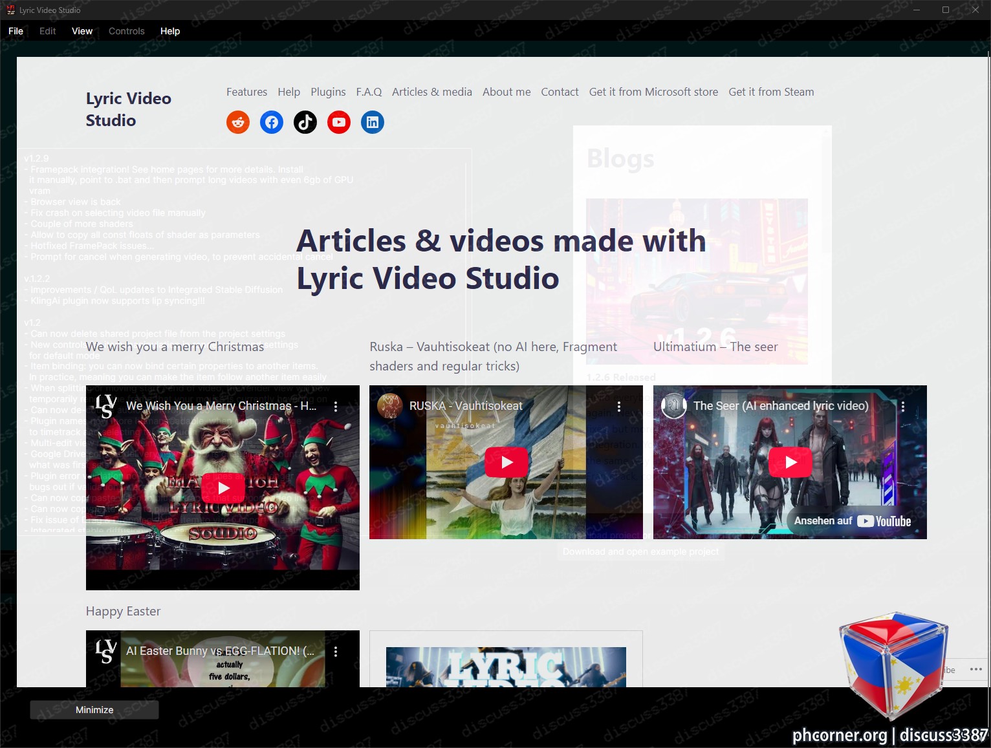The width and height of the screenshot is (991, 748).
Task: Open the Edit menu
Action: [47, 31]
